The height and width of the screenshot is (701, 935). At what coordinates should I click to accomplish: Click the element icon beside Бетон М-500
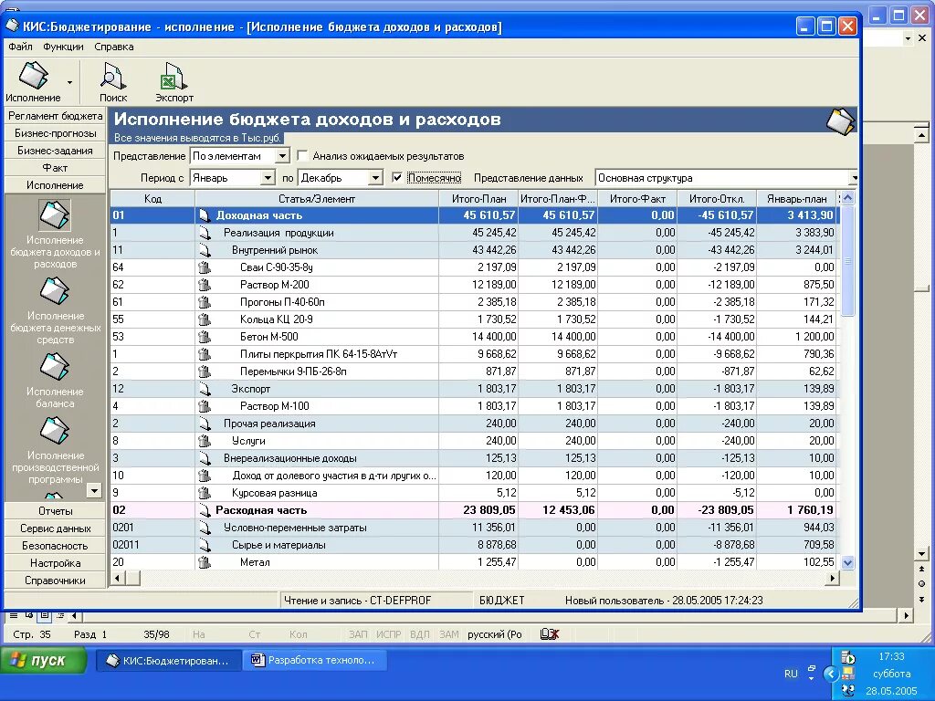[x=205, y=337]
